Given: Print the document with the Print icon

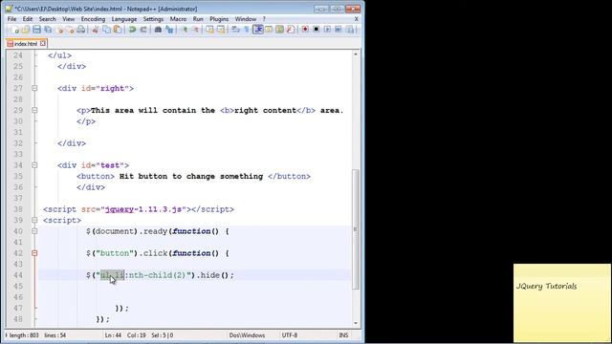Looking at the screenshot, I should (80, 30).
